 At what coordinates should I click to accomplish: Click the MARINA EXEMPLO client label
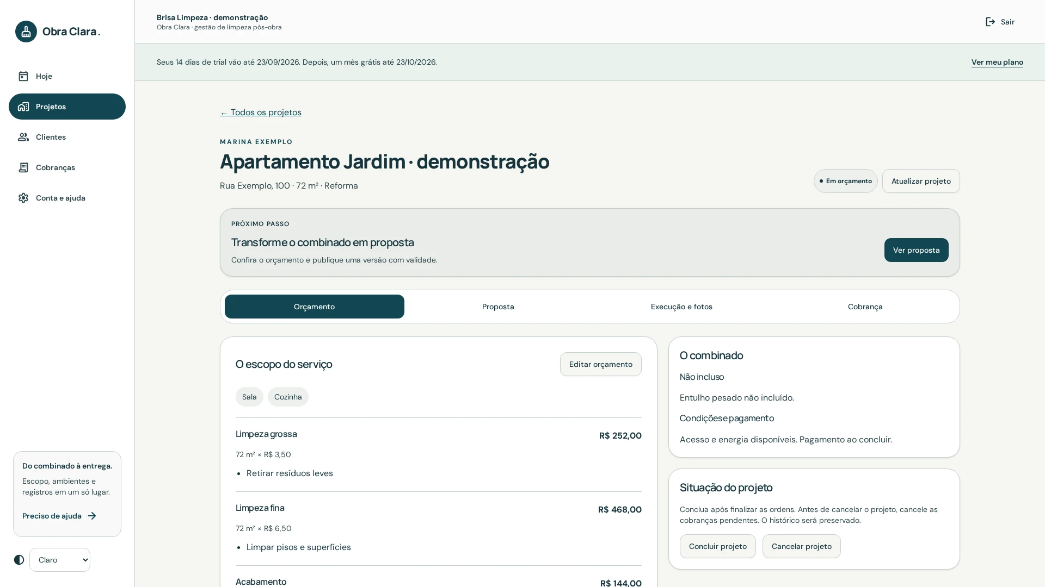coord(256,142)
